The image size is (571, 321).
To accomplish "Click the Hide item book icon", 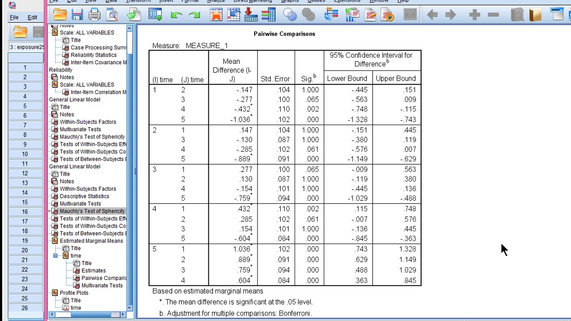I will 535,15.
